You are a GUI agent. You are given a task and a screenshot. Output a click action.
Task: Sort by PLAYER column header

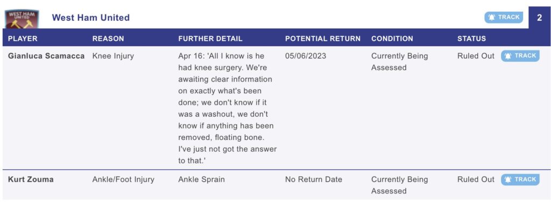[x=23, y=39]
